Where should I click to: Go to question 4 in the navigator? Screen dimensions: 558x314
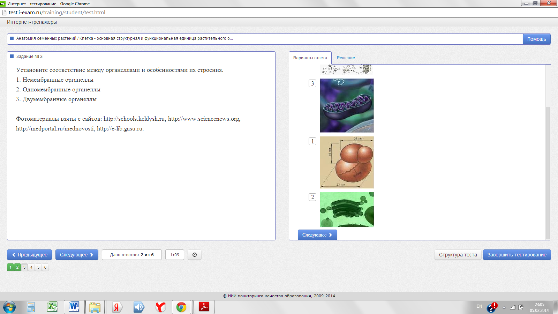coord(31,267)
